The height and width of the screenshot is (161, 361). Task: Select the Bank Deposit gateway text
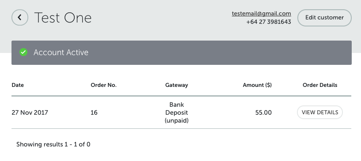tap(177, 109)
